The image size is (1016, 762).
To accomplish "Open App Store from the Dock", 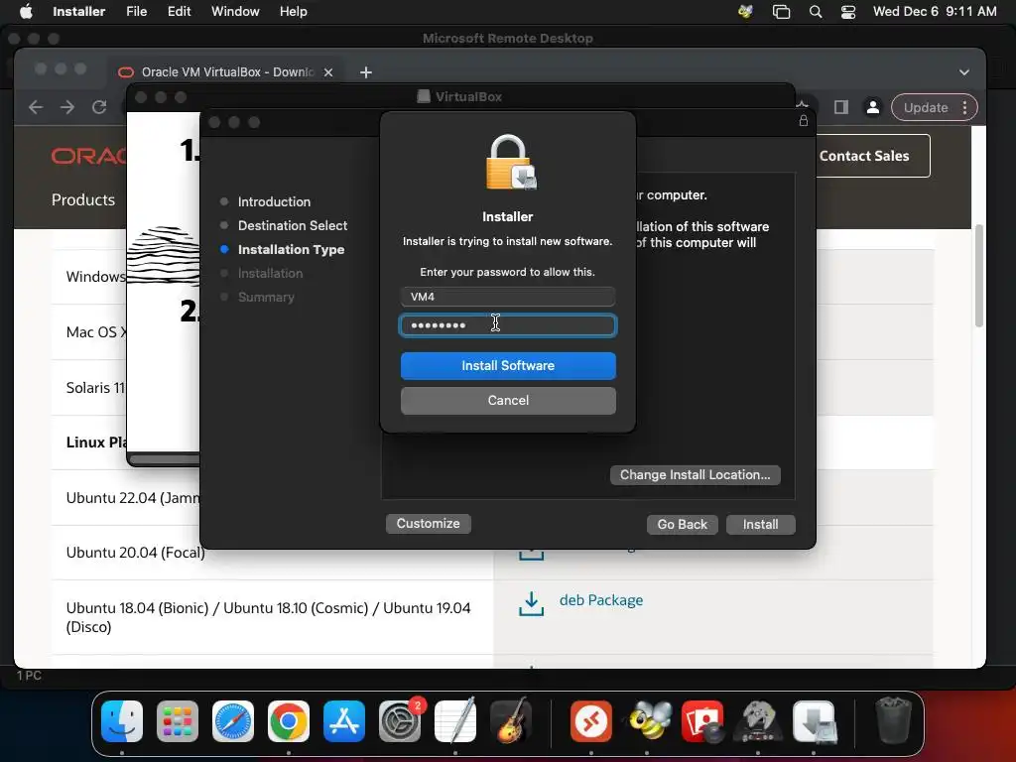I will pos(344,720).
